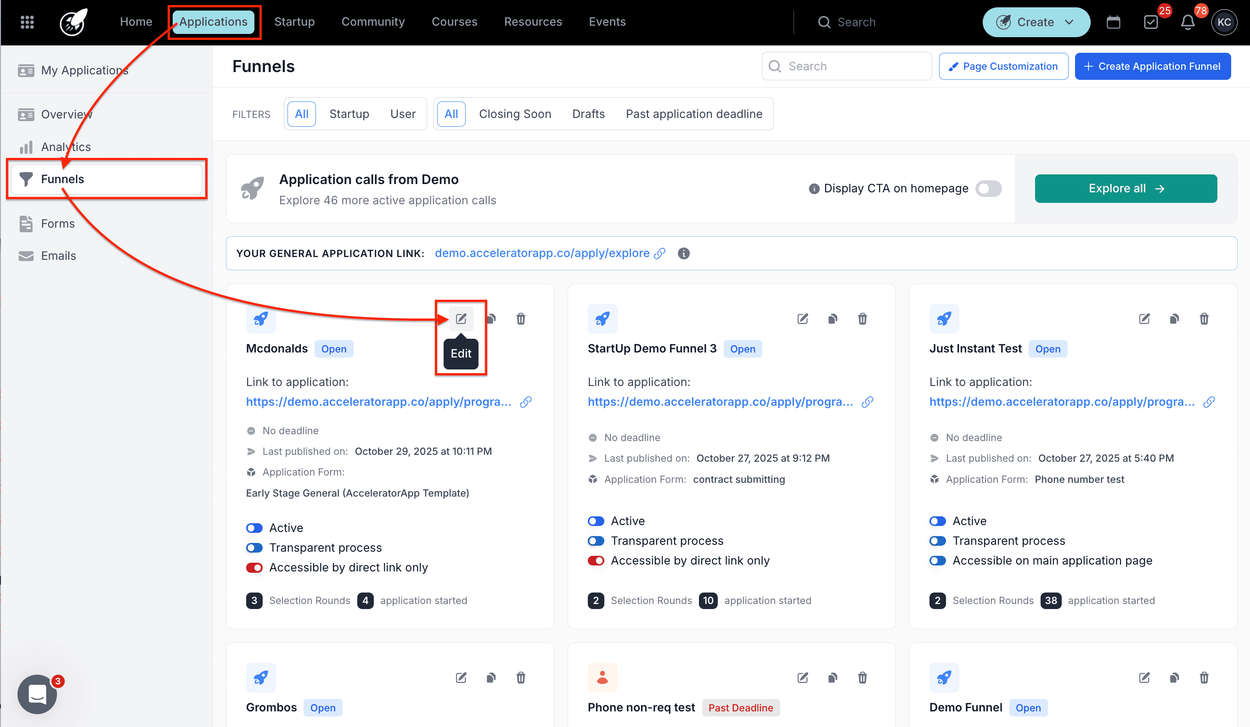The height and width of the screenshot is (727, 1250).
Task: Click the Explore all button
Action: click(x=1126, y=189)
